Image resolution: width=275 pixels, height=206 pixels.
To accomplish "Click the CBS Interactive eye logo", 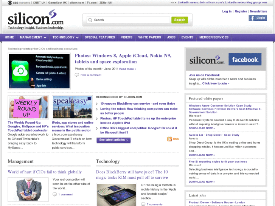I will coord(10,3).
